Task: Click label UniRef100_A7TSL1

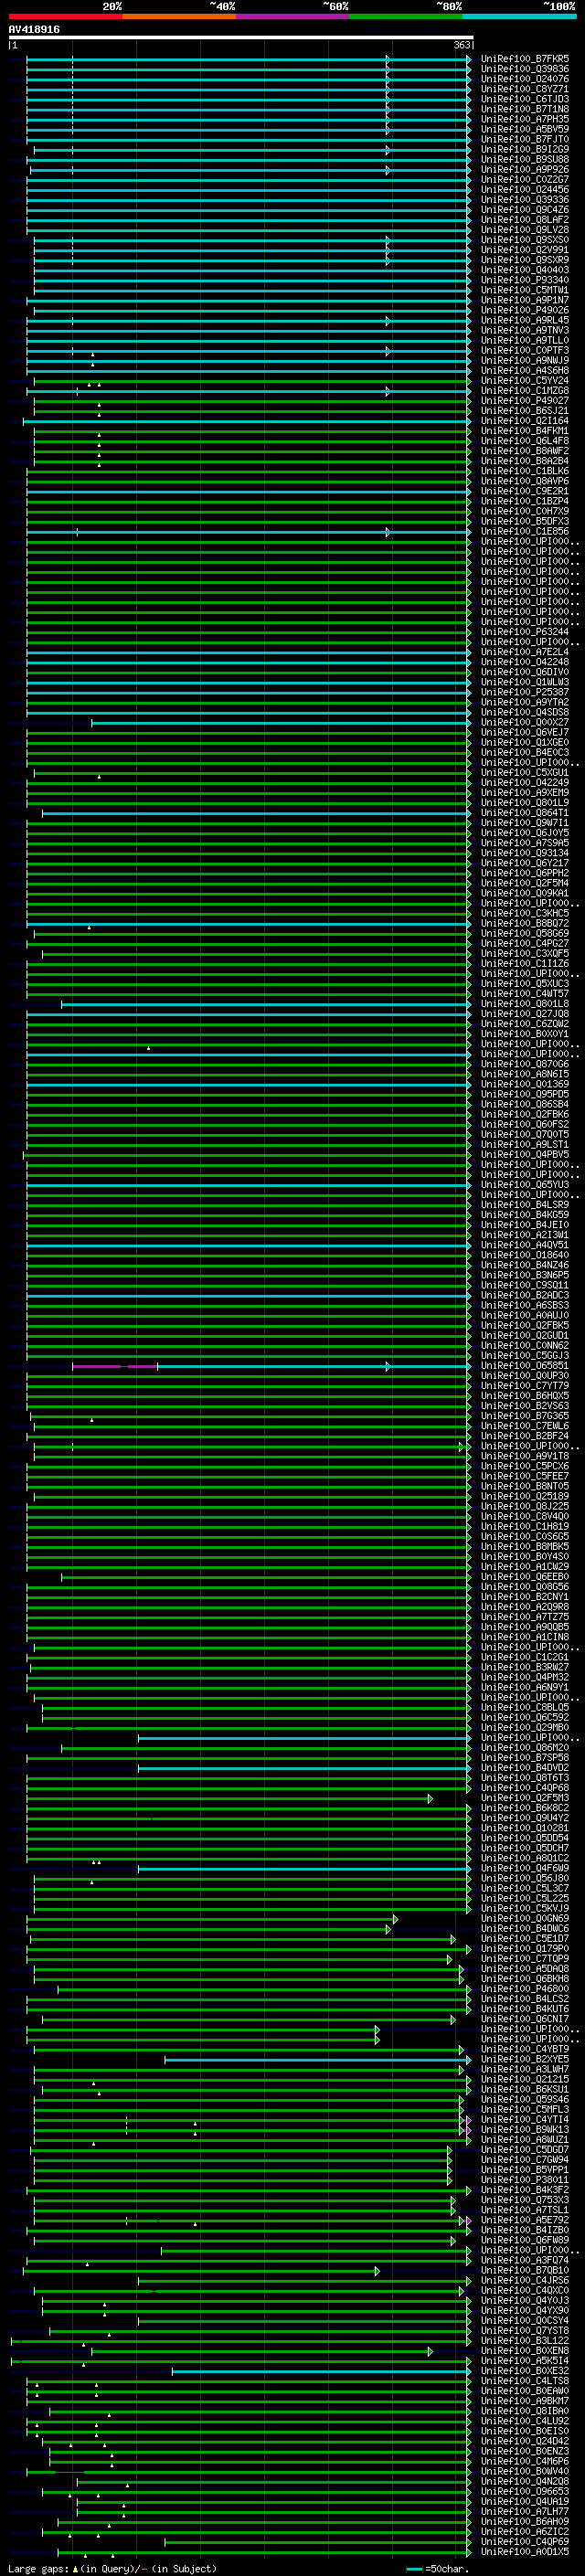Action: click(x=525, y=2210)
